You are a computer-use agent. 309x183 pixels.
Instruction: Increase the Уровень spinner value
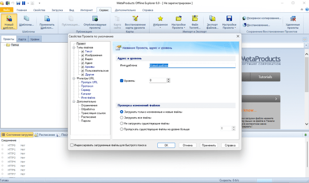[x=168, y=79]
